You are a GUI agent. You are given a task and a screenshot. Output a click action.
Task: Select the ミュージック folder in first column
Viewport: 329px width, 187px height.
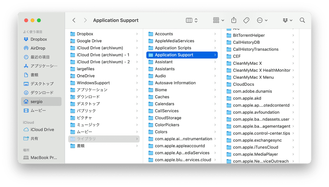[x=104, y=125]
